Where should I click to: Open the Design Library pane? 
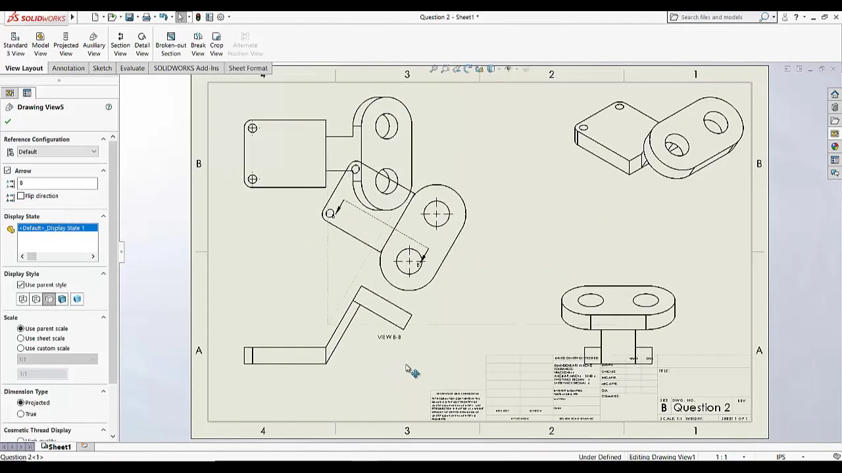tap(835, 108)
